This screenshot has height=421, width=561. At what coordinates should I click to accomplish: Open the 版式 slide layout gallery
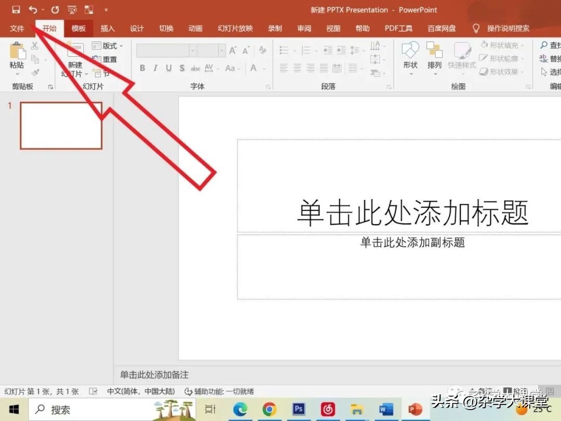coord(106,46)
